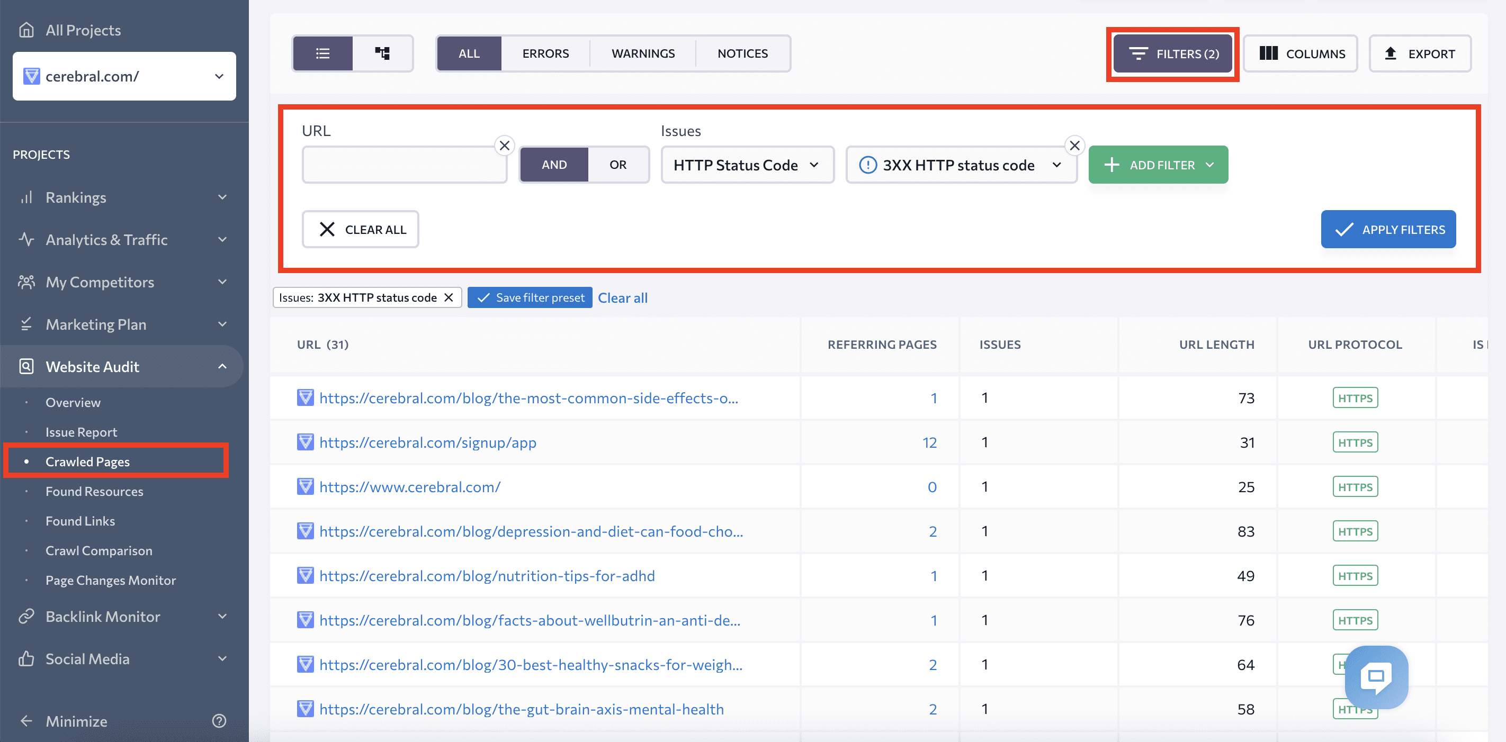Click the URL filter input field
The image size is (1506, 742).
[x=405, y=165]
